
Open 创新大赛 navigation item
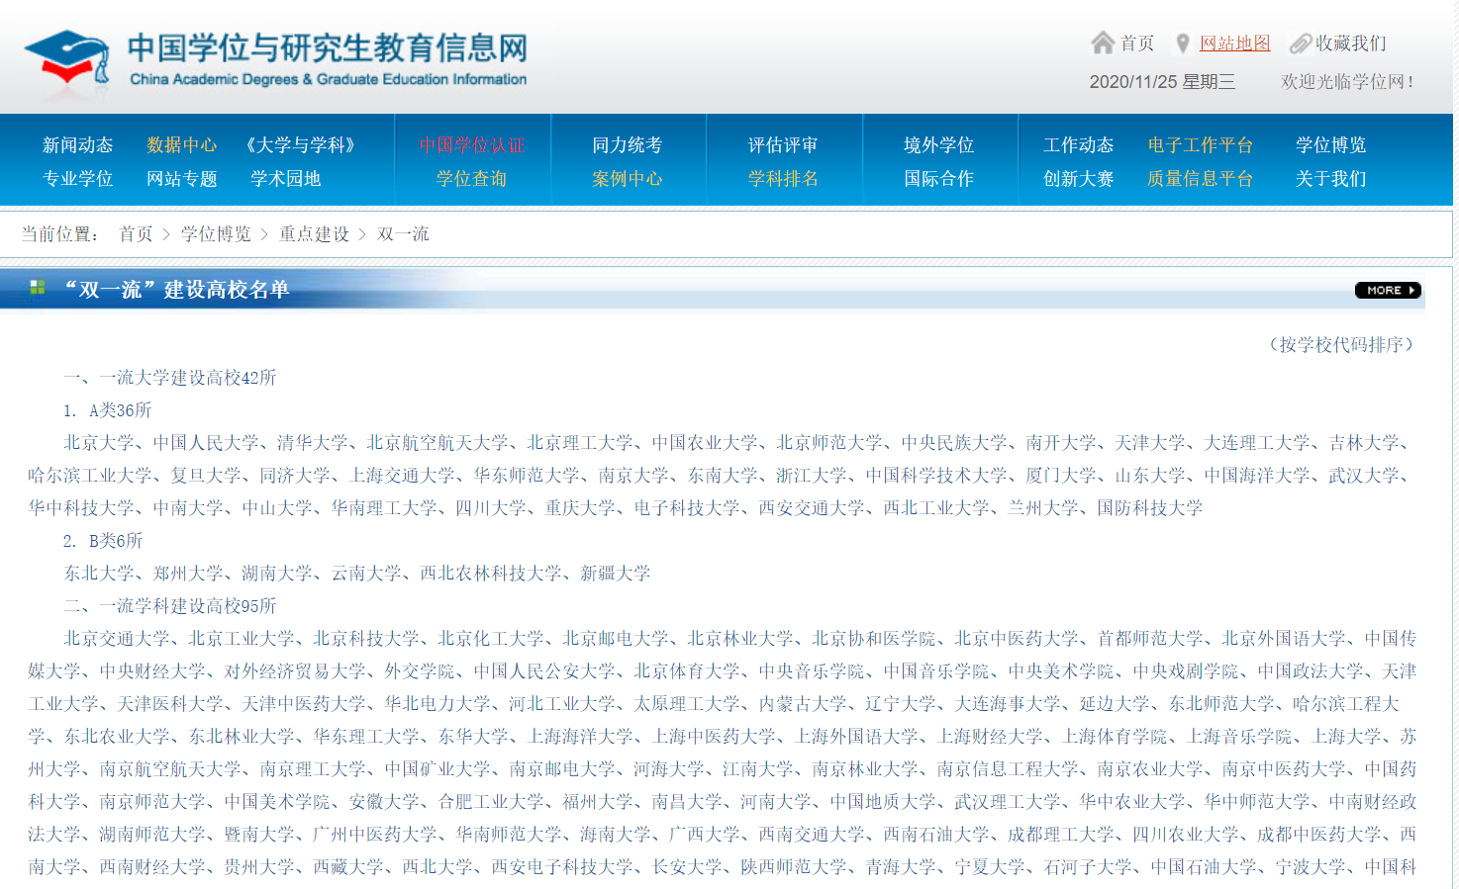tap(1078, 179)
